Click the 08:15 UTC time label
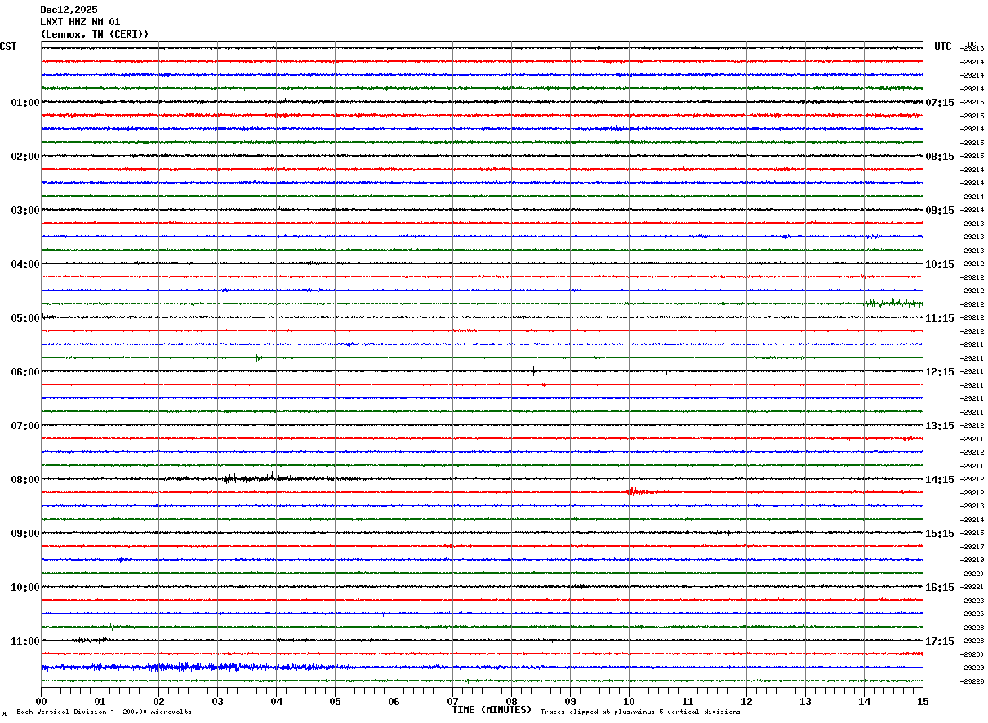 [x=940, y=157]
